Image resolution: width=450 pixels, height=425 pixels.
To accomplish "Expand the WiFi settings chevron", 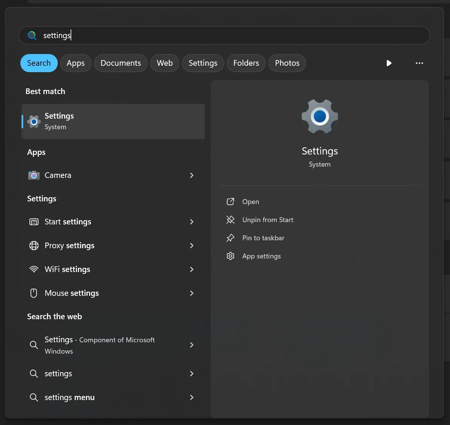I will (x=192, y=269).
